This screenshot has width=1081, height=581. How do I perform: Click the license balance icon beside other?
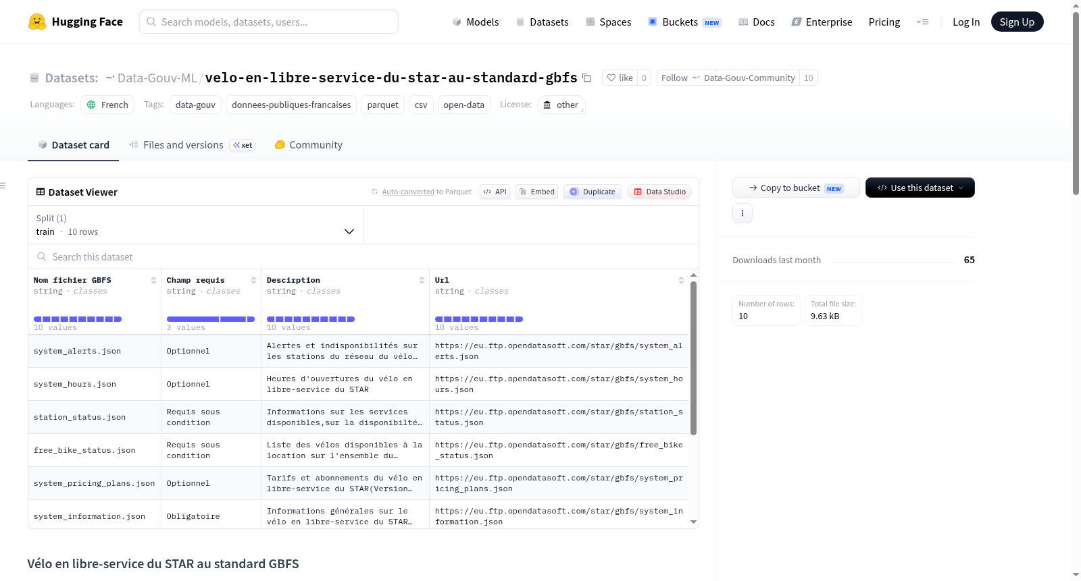coord(547,105)
